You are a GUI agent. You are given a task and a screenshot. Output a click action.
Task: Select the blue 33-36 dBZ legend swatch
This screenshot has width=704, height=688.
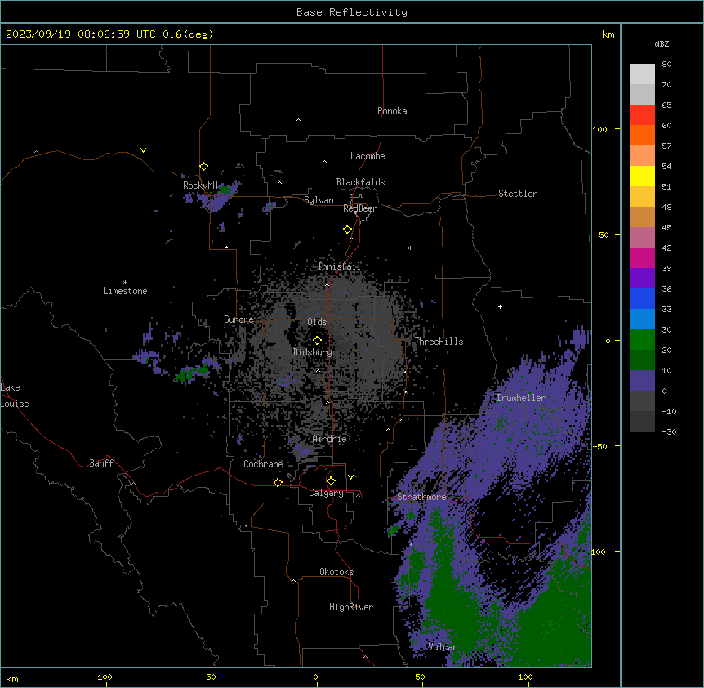click(642, 298)
